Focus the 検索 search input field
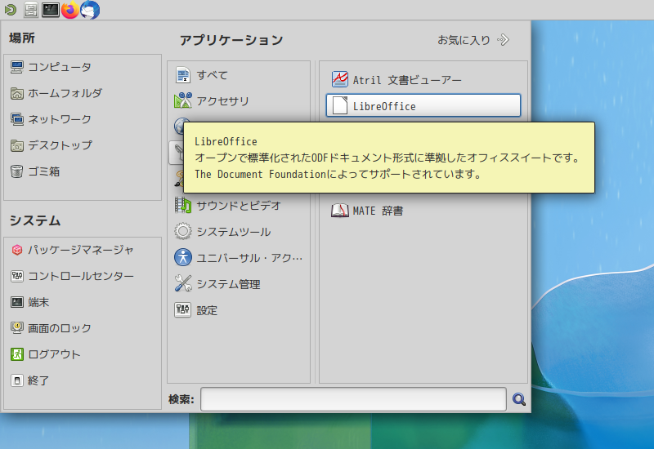Screen dimensions: 654x449 click(x=353, y=399)
